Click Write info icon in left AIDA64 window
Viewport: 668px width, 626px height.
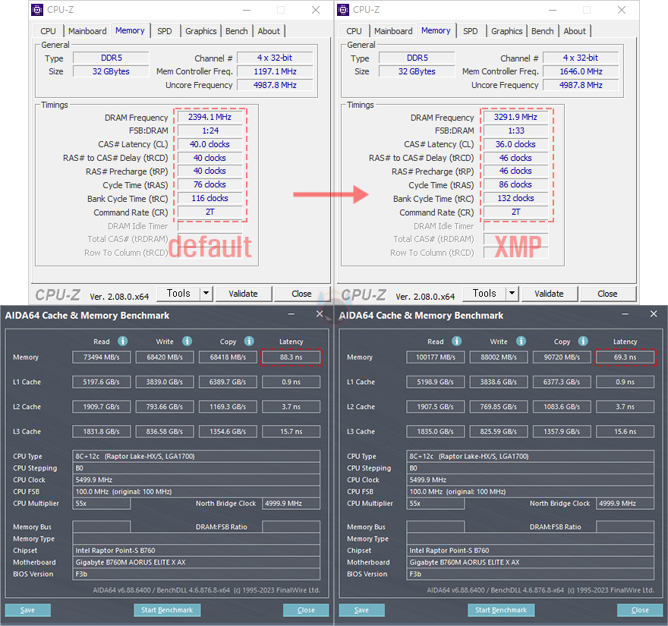click(x=187, y=341)
